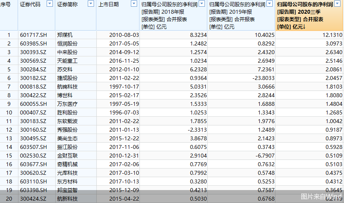
Task: Click the 序号 column header
Action: (x=5, y=4)
